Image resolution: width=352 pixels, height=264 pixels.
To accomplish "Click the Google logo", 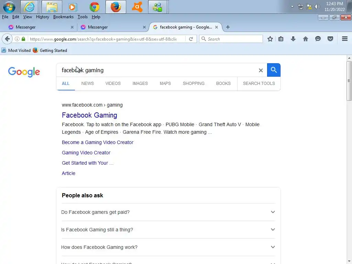I will tap(24, 72).
